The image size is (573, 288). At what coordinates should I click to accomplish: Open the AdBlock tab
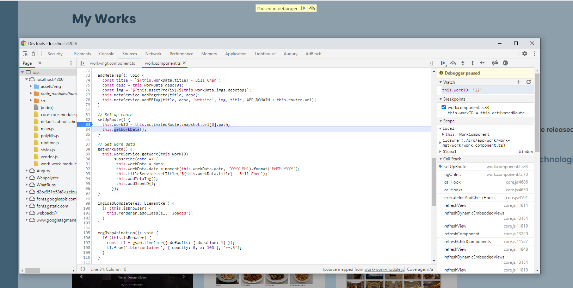click(313, 54)
